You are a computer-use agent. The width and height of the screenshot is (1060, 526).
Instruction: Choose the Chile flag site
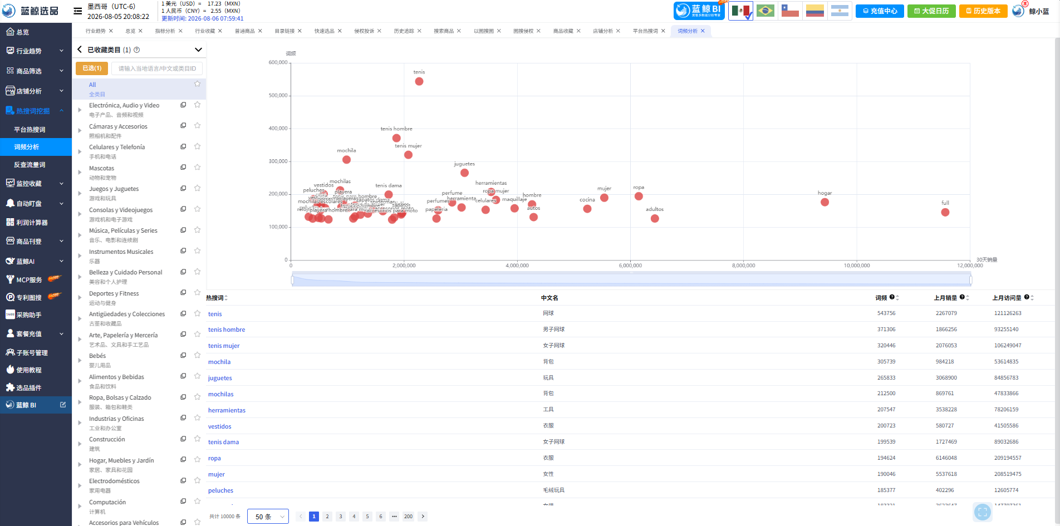(790, 11)
